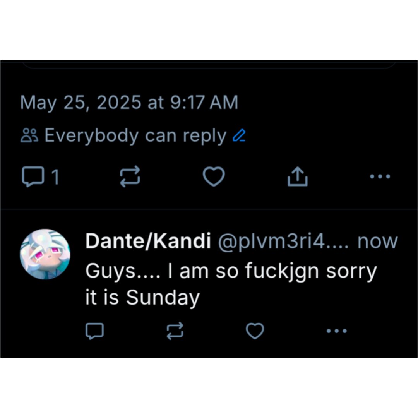The image size is (418, 418).
Task: Click the embedded card edge above the date
Action: coord(209,65)
